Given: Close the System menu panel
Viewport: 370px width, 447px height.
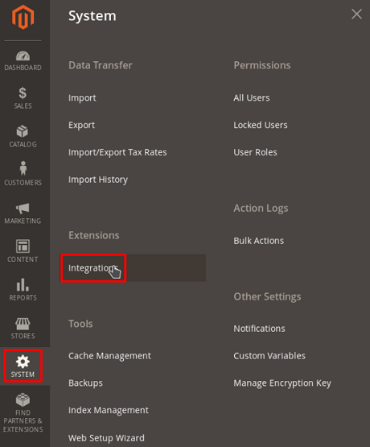Looking at the screenshot, I should point(356,14).
